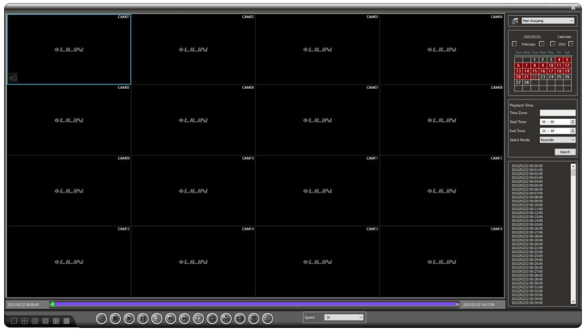Open the Speed 1X dropdown
This screenshot has width=588, height=332.
coord(344,317)
